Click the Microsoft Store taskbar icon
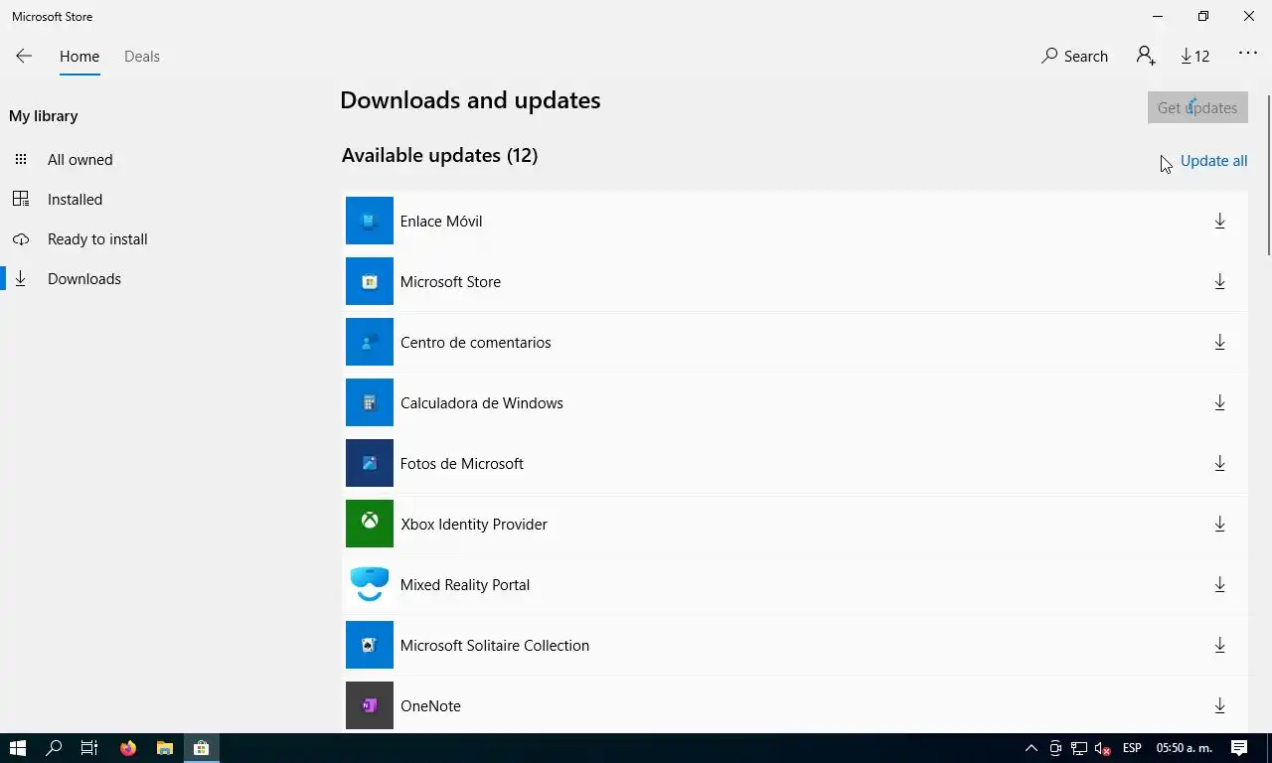Viewport: 1272px width, 763px height. (202, 748)
